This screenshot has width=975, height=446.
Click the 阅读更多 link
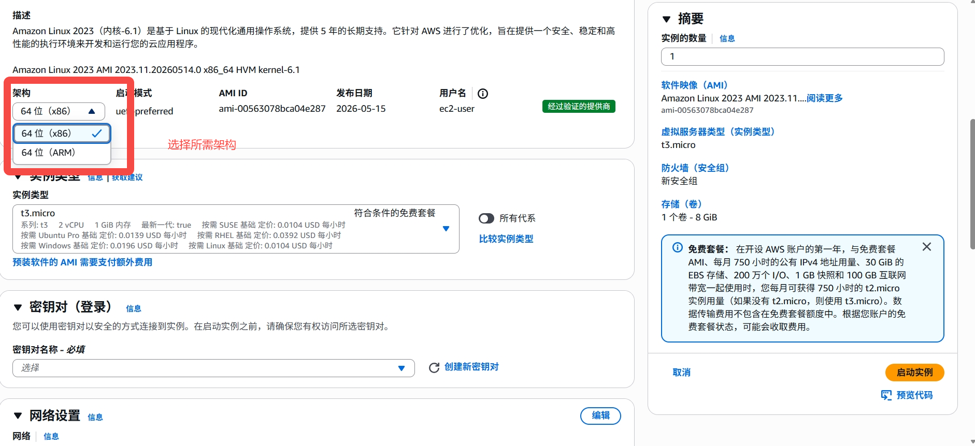(825, 98)
